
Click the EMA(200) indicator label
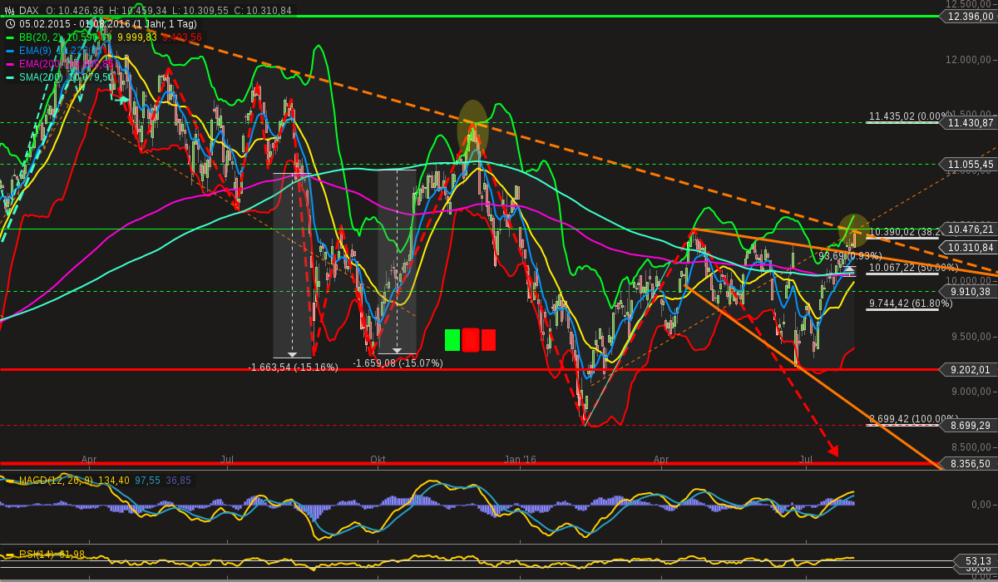click(x=42, y=64)
